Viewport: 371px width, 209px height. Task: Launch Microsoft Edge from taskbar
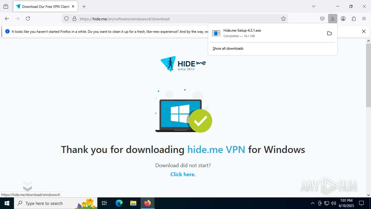[x=119, y=203]
